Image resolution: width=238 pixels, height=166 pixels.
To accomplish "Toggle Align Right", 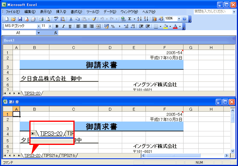I will coord(92,26).
